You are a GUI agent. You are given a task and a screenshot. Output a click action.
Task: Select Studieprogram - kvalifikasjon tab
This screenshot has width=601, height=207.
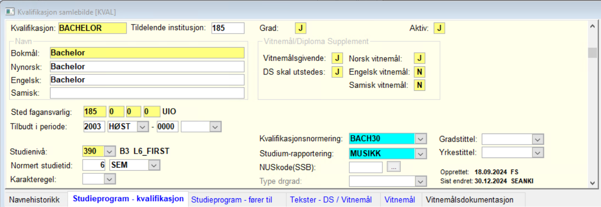pos(128,199)
